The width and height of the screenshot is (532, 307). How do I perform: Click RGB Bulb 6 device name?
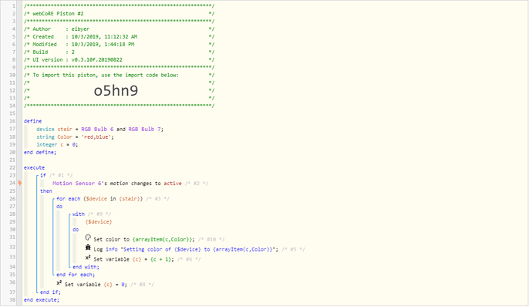tap(97, 130)
